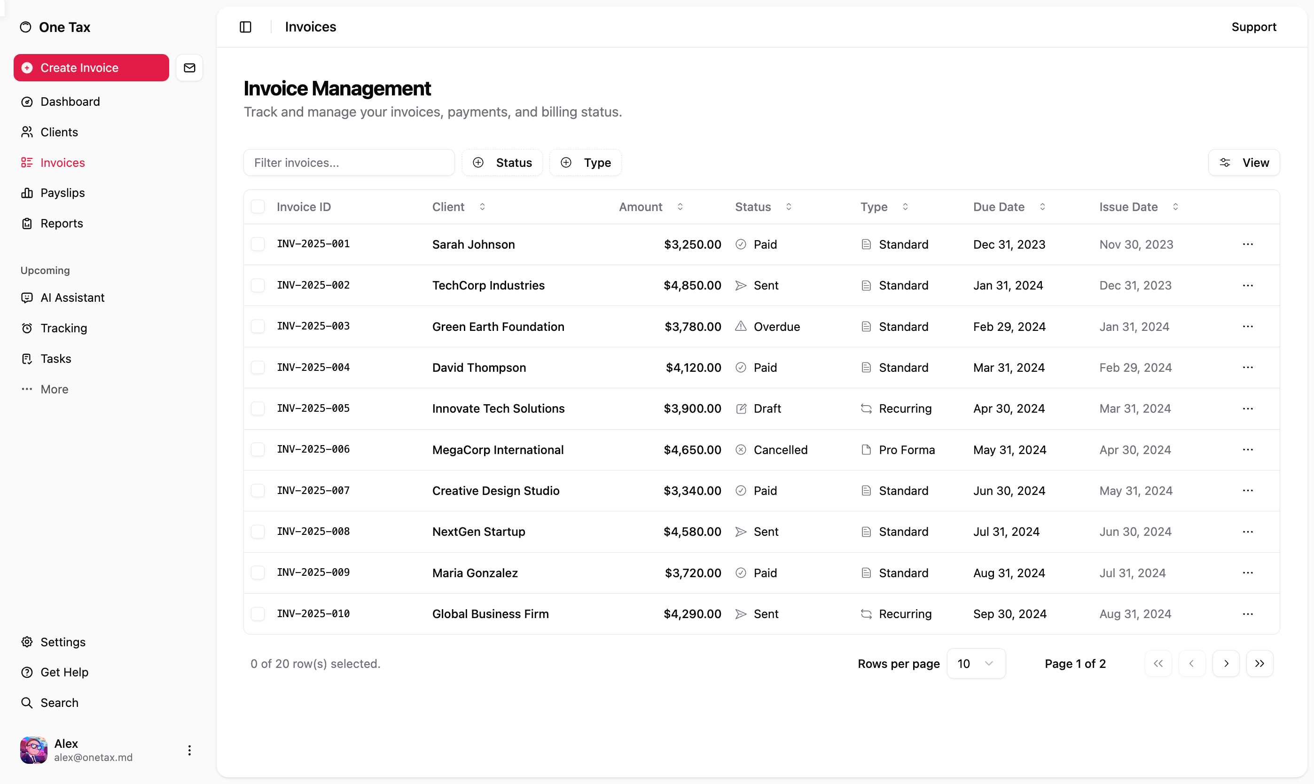This screenshot has width=1314, height=784.
Task: Open Alex account options menu
Action: (189, 750)
